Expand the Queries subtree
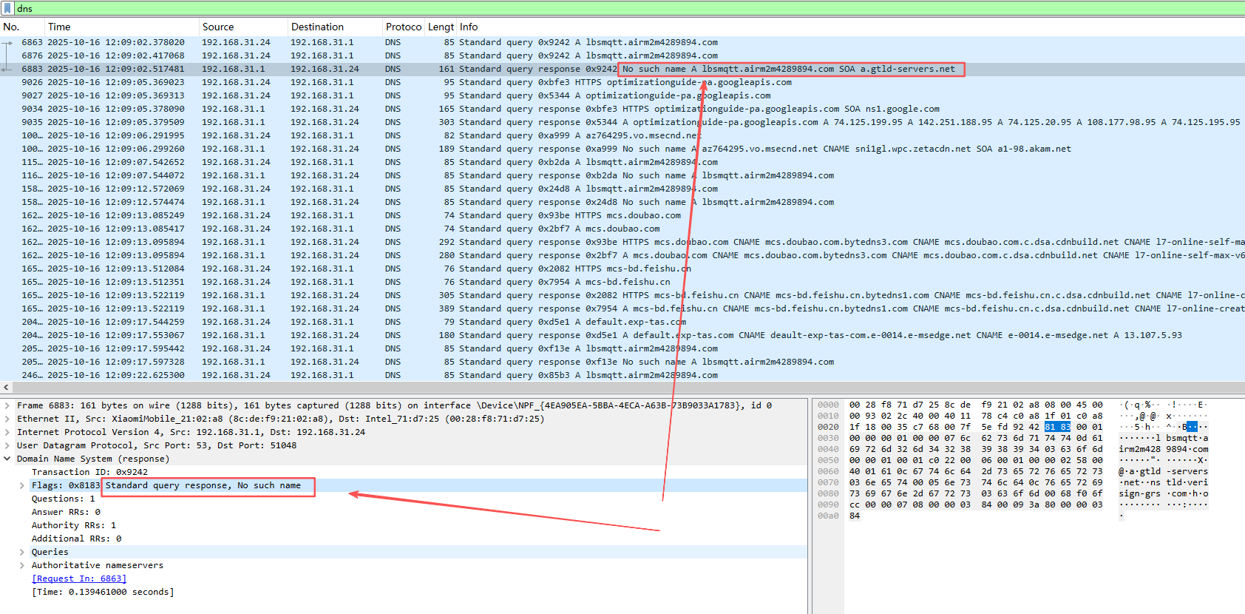1245x614 pixels. click(x=22, y=552)
